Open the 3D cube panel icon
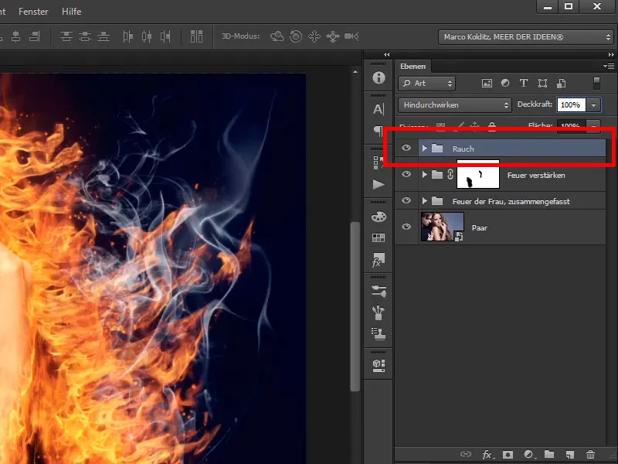The image size is (618, 464). (x=379, y=365)
